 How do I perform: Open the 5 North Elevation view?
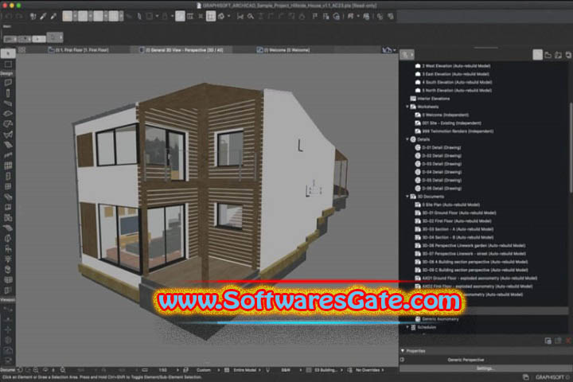coord(457,91)
